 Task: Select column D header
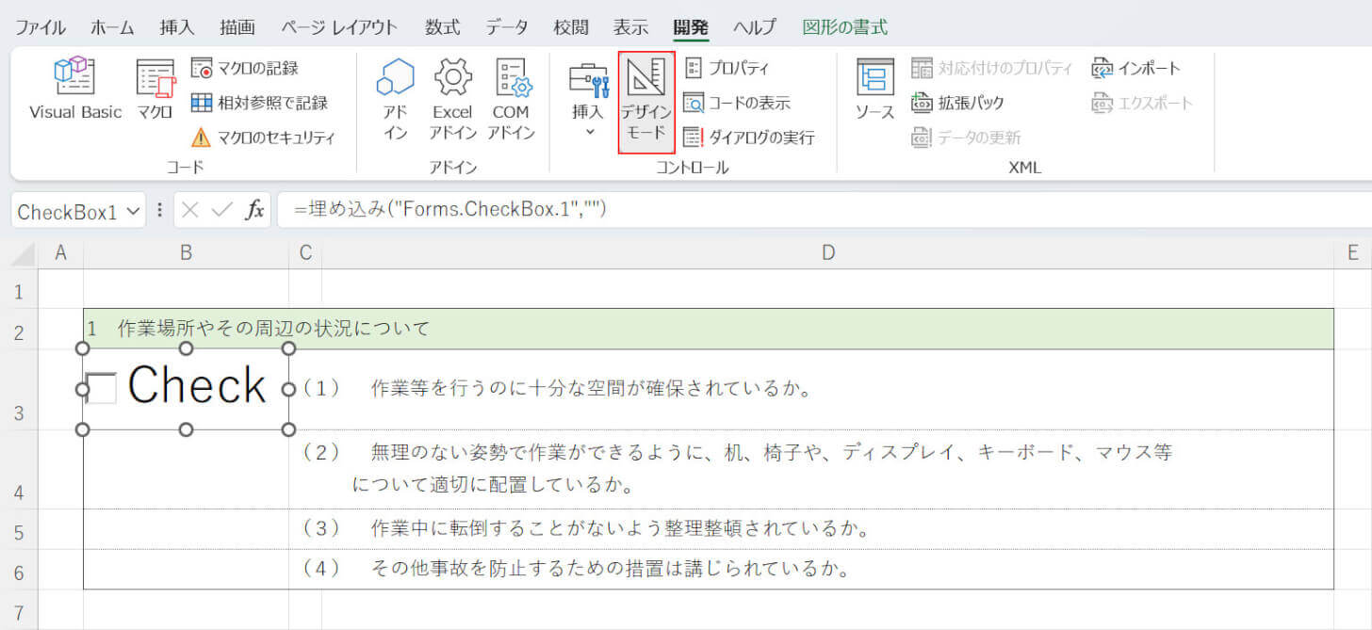827,252
